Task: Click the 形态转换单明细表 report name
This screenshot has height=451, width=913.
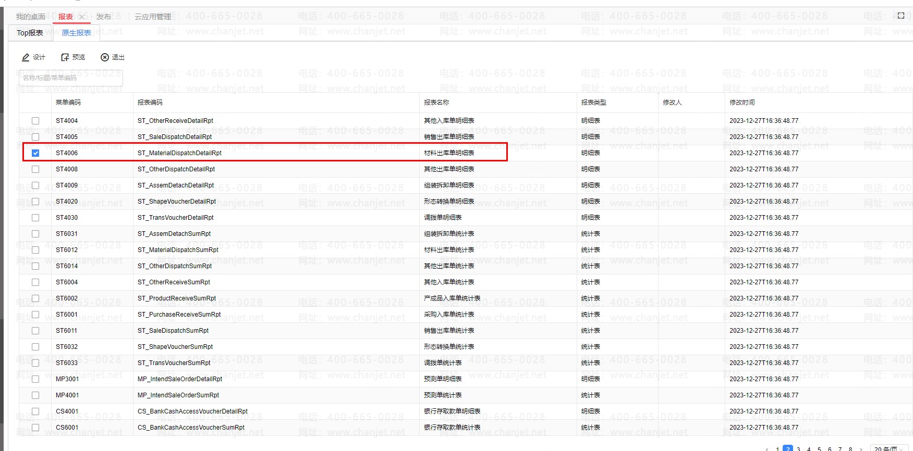Action: [449, 202]
